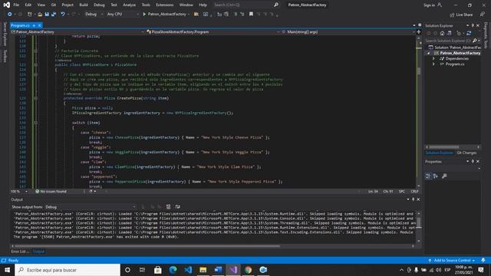Open Google Chrome from the taskbar
Image resolution: width=491 pixels, height=276 pixels.
[x=248, y=270]
